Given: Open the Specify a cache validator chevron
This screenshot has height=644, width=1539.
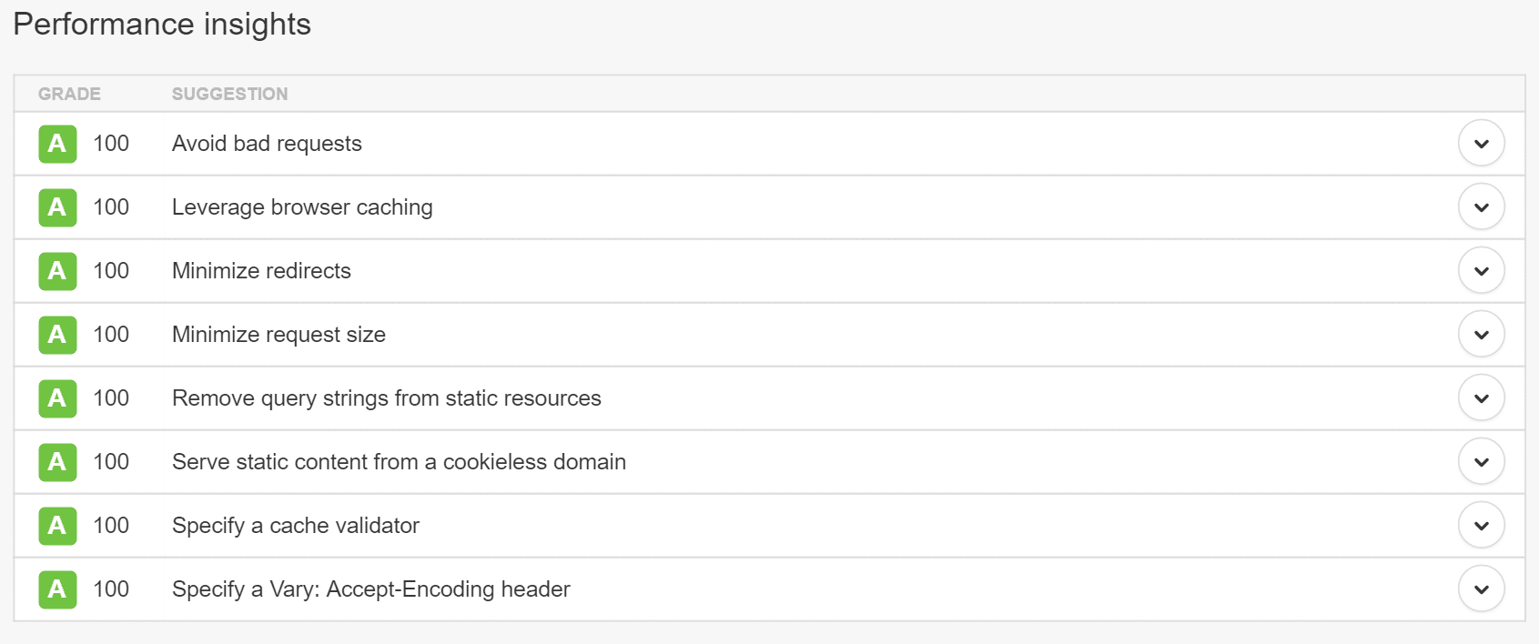Looking at the screenshot, I should tap(1482, 525).
